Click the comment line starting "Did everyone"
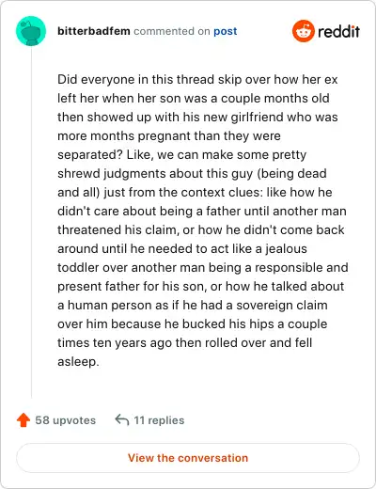 pos(197,79)
